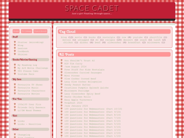This screenshot has height=138, width=184.
Task: Open Favourite Characters link
Action: click(x=31, y=91)
